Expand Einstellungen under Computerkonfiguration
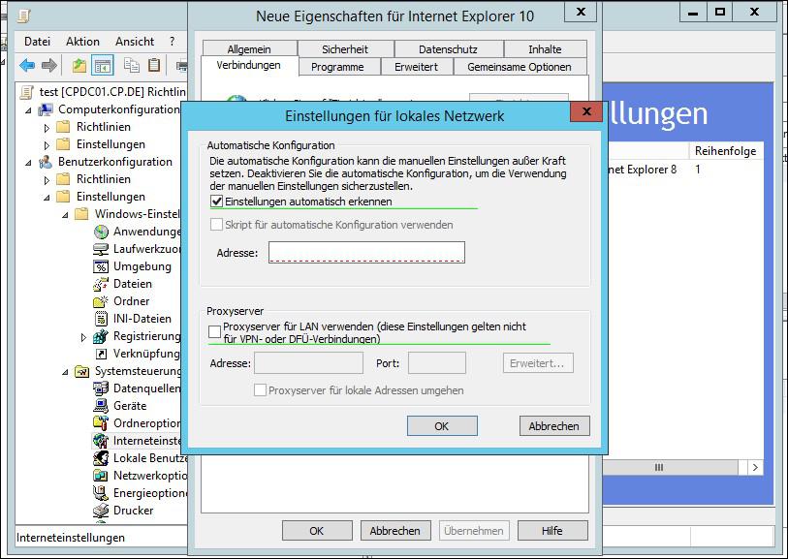Screen dimensions: 788x559 [x=47, y=145]
